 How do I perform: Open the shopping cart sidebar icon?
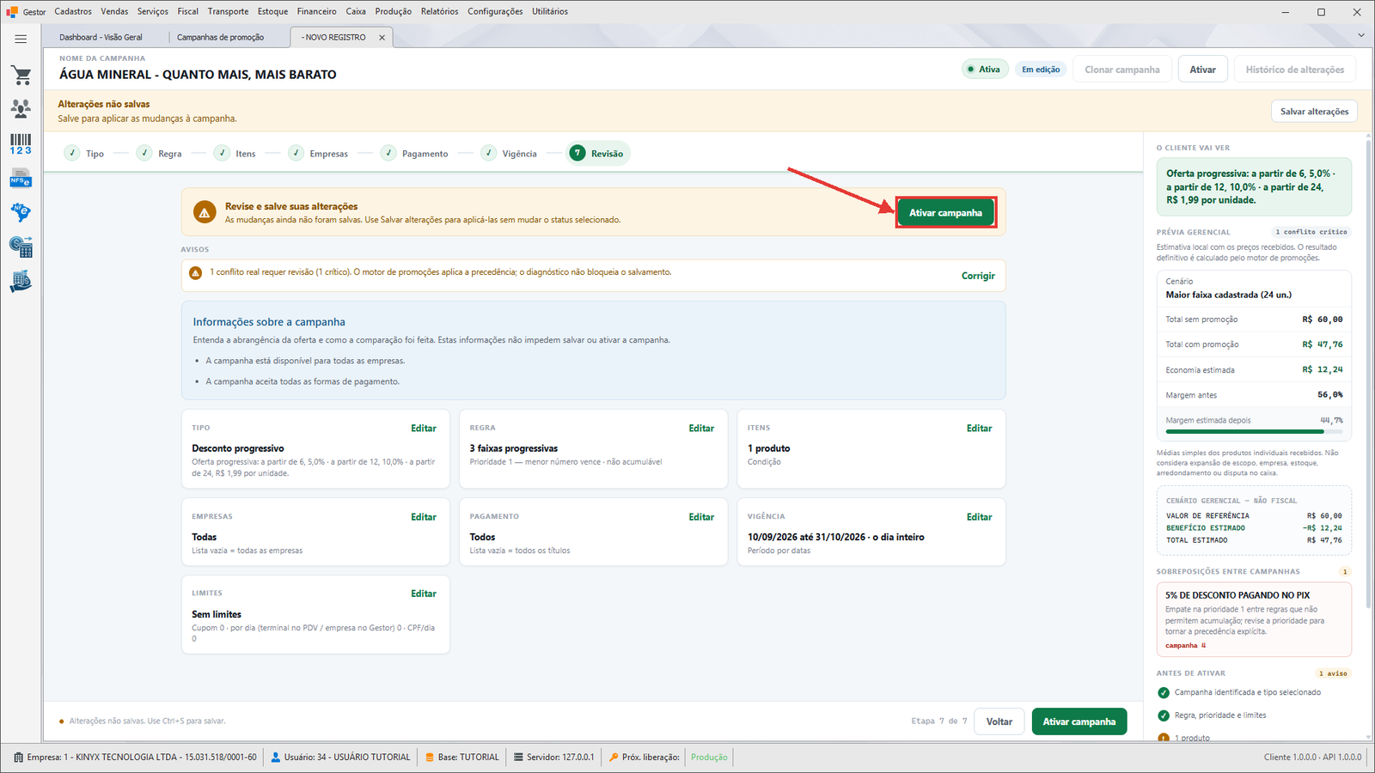pos(21,76)
